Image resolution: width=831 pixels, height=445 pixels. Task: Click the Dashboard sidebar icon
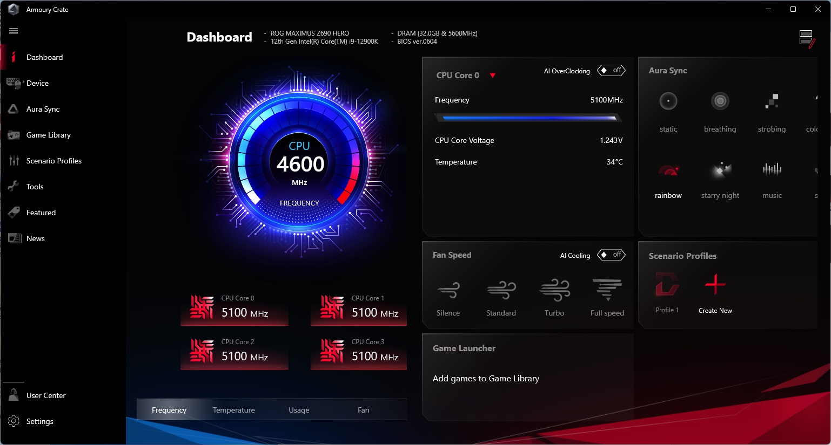tap(14, 57)
